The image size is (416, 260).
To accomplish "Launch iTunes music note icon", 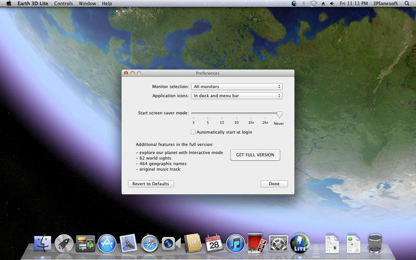I will 236,243.
